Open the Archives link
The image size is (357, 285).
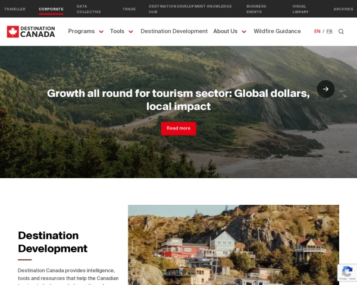343,9
